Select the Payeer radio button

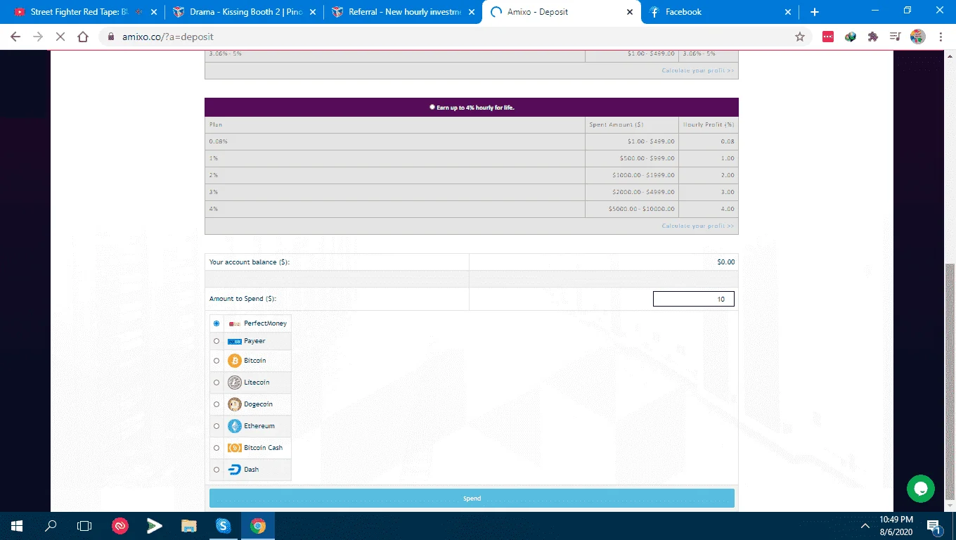[217, 341]
